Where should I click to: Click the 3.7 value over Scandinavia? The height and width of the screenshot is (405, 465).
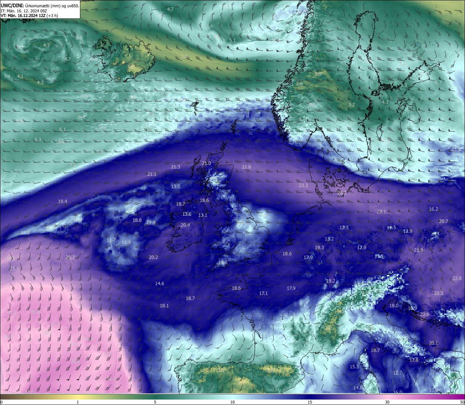point(352,105)
